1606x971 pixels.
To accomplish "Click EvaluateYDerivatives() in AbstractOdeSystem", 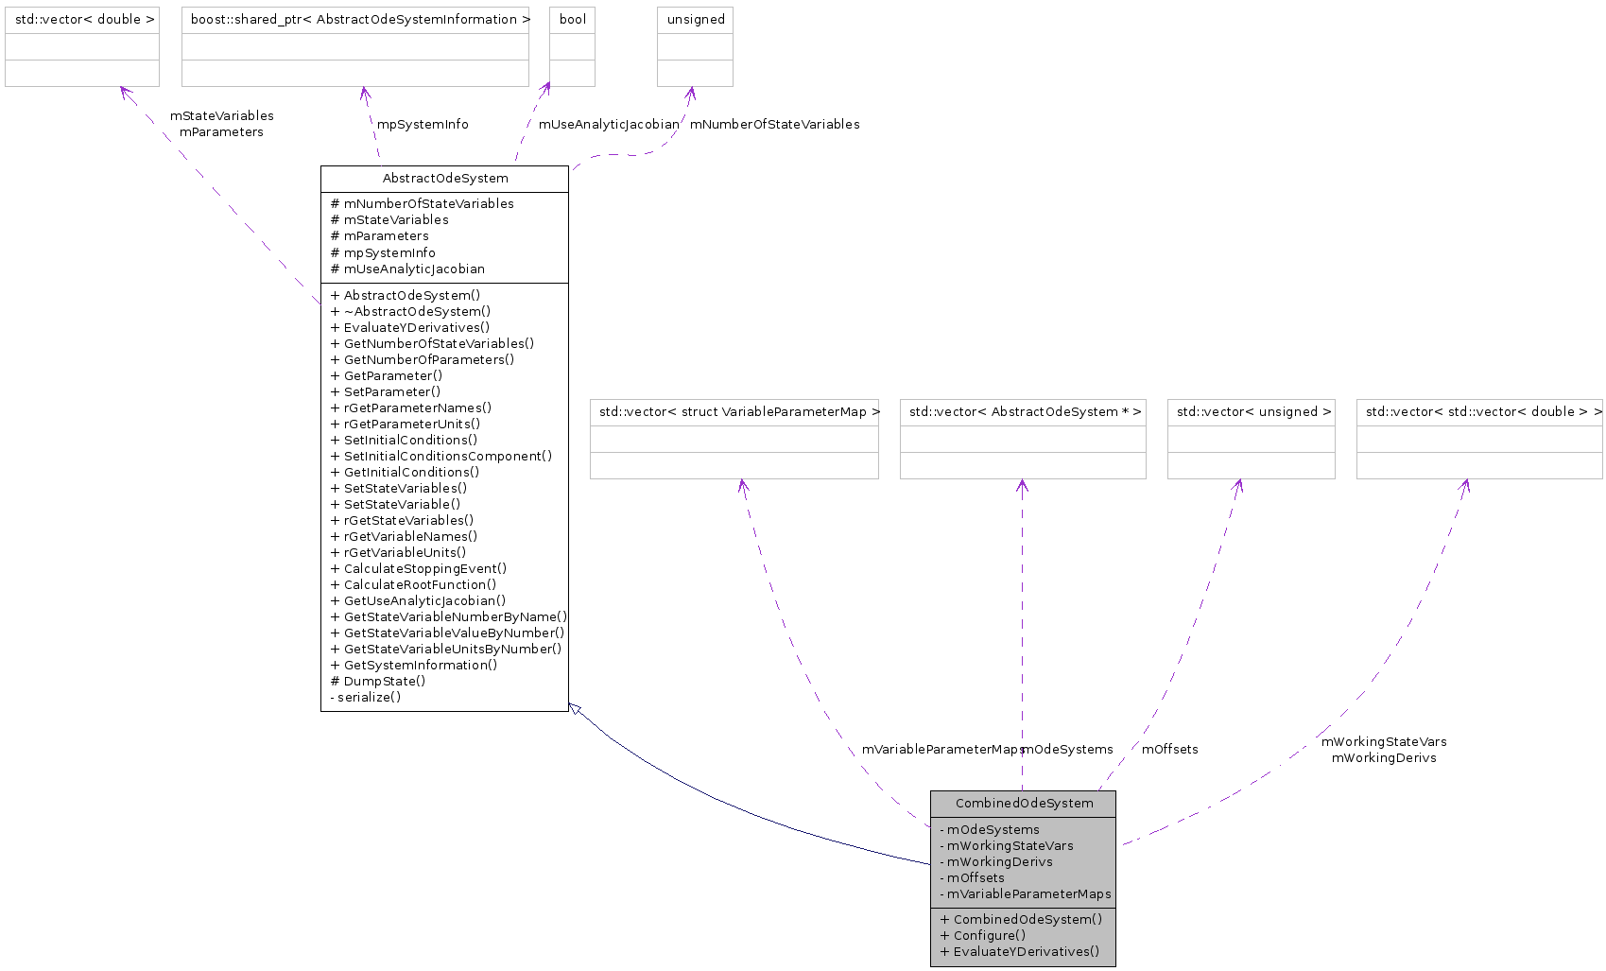I will (410, 328).
